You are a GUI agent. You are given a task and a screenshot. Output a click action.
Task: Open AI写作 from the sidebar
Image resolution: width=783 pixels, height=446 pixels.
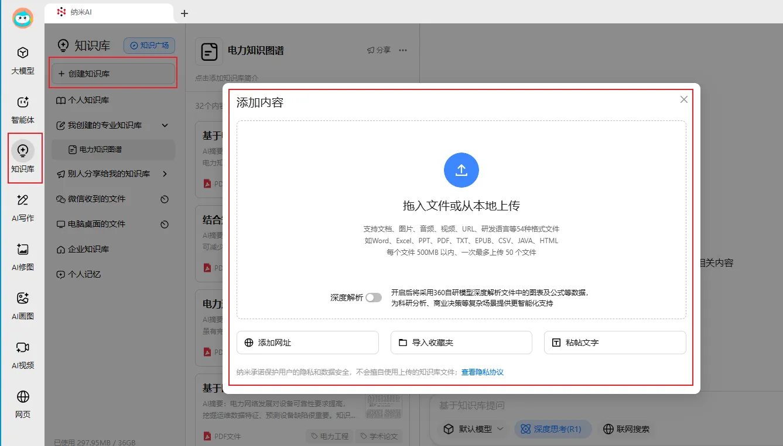coord(23,208)
